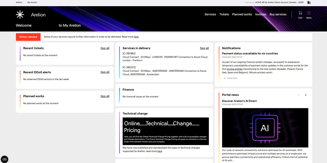This screenshot has height=163, width=327.
Task: Click See all for Services in delivery
Action: point(204,48)
